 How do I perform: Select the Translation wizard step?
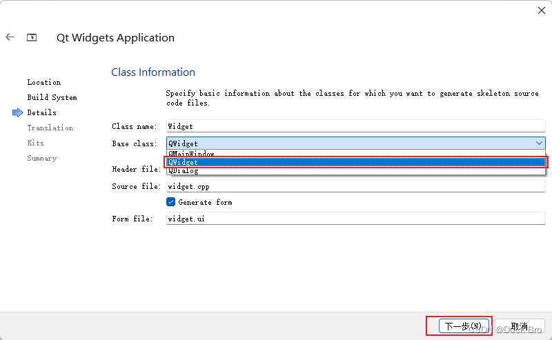pyautogui.click(x=50, y=128)
